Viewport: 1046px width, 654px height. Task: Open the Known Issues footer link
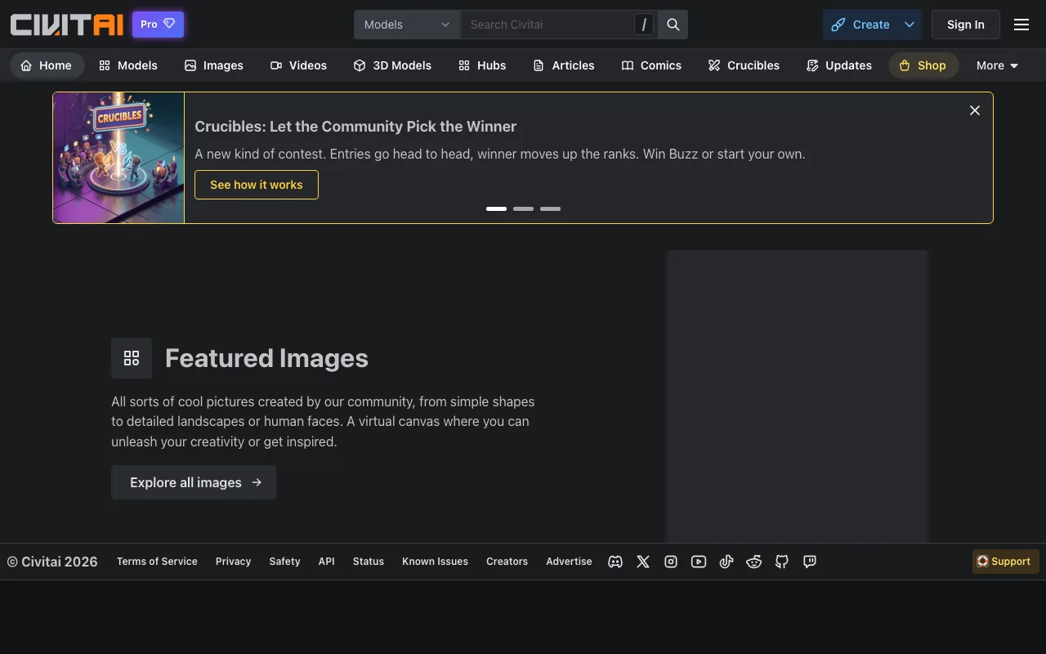tap(435, 562)
